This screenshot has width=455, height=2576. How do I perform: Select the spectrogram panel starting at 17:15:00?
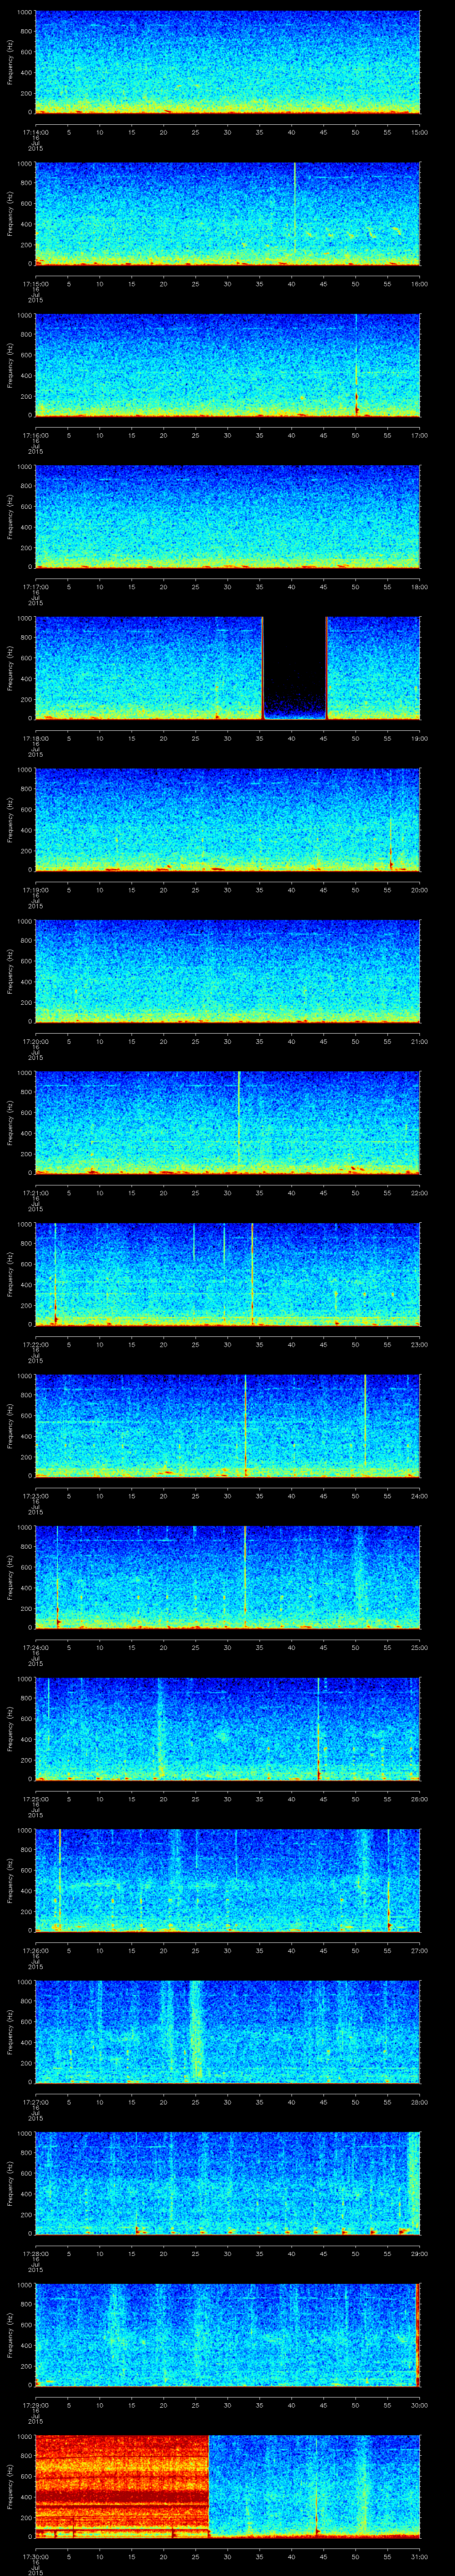[x=227, y=214]
